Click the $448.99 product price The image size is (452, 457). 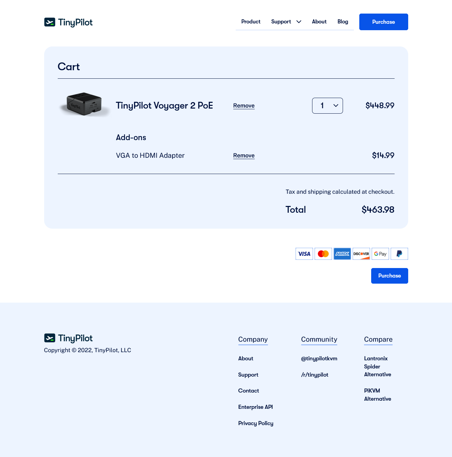(x=380, y=106)
